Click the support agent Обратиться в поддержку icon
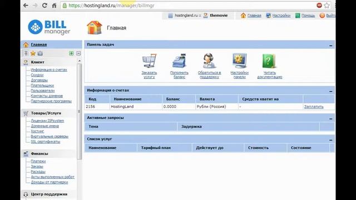The height and width of the screenshot is (200, 356). pyautogui.click(x=209, y=61)
